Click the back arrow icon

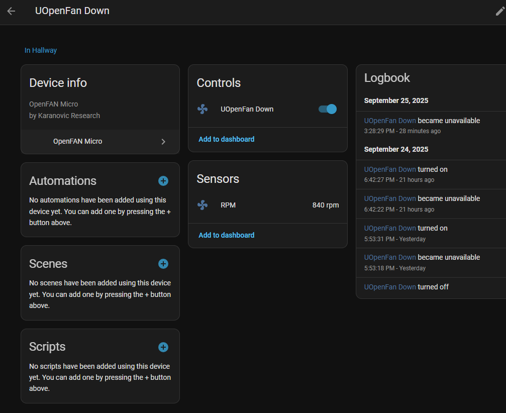pos(11,11)
